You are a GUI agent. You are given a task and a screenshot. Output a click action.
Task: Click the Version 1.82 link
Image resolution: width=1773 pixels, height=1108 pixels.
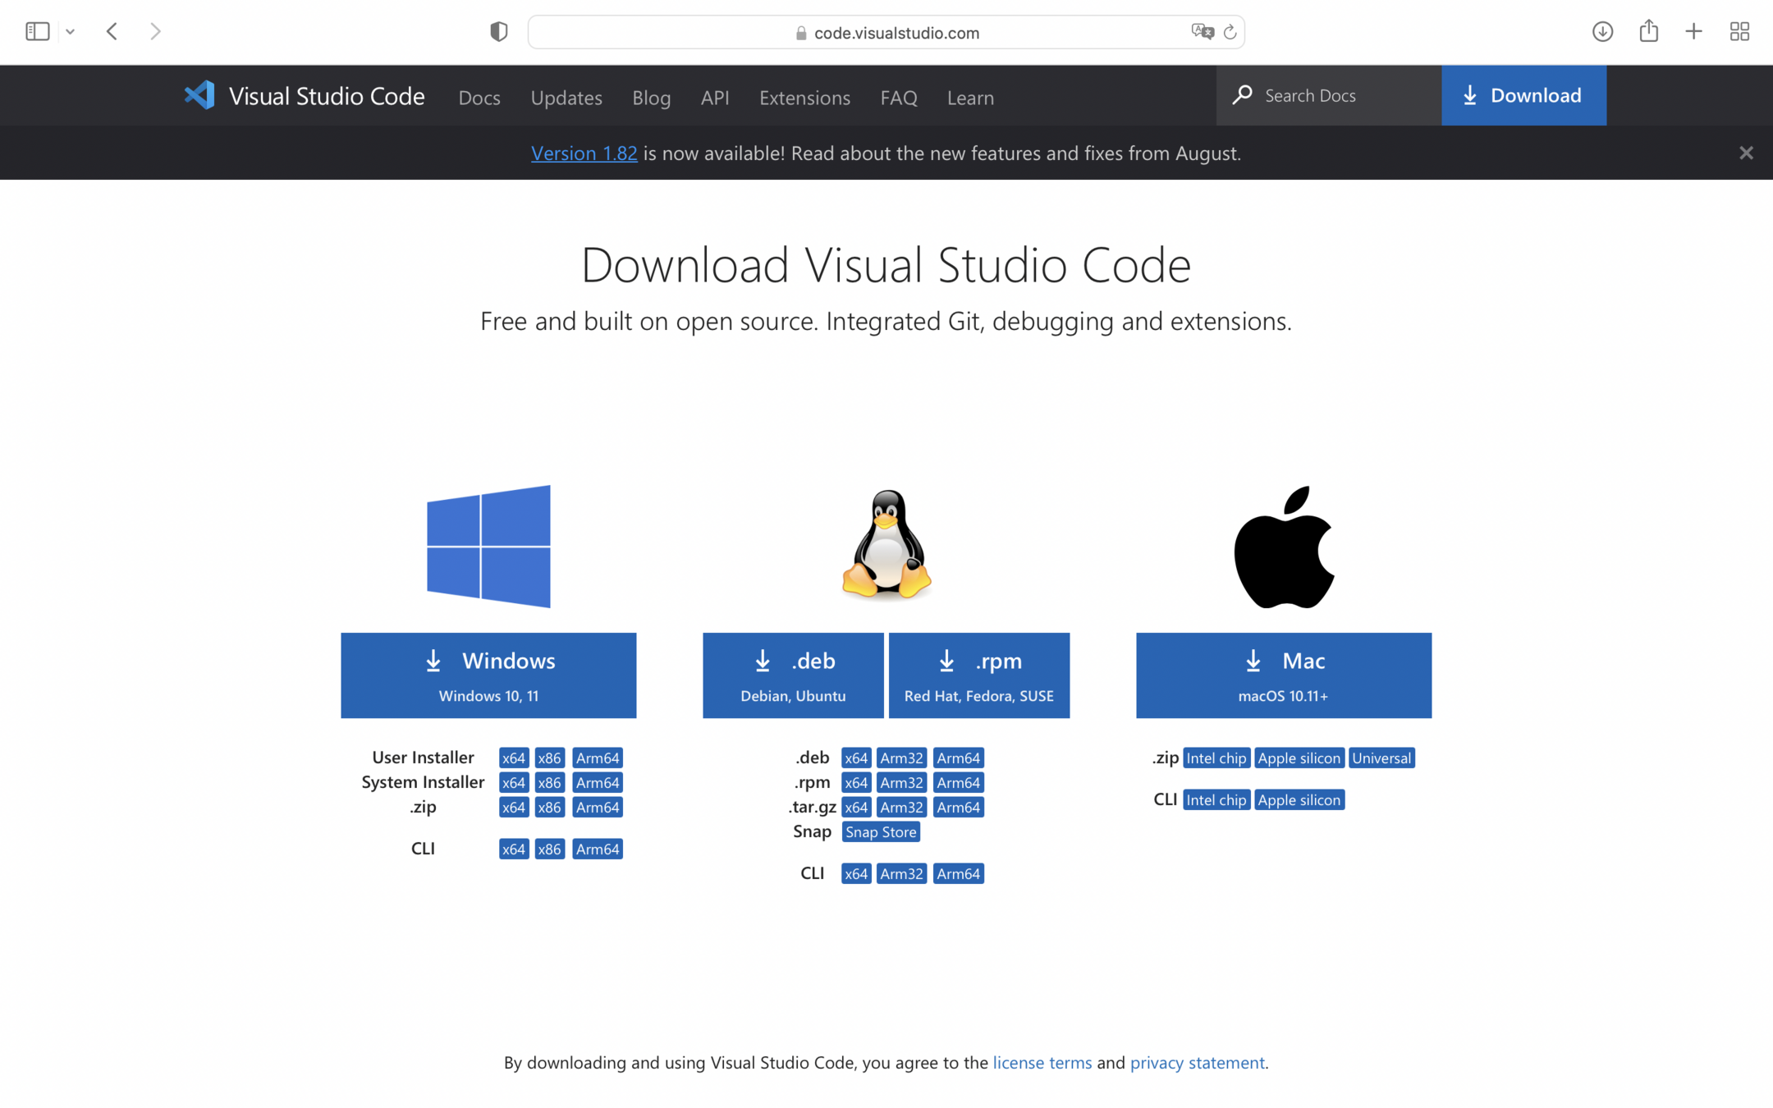coord(584,153)
